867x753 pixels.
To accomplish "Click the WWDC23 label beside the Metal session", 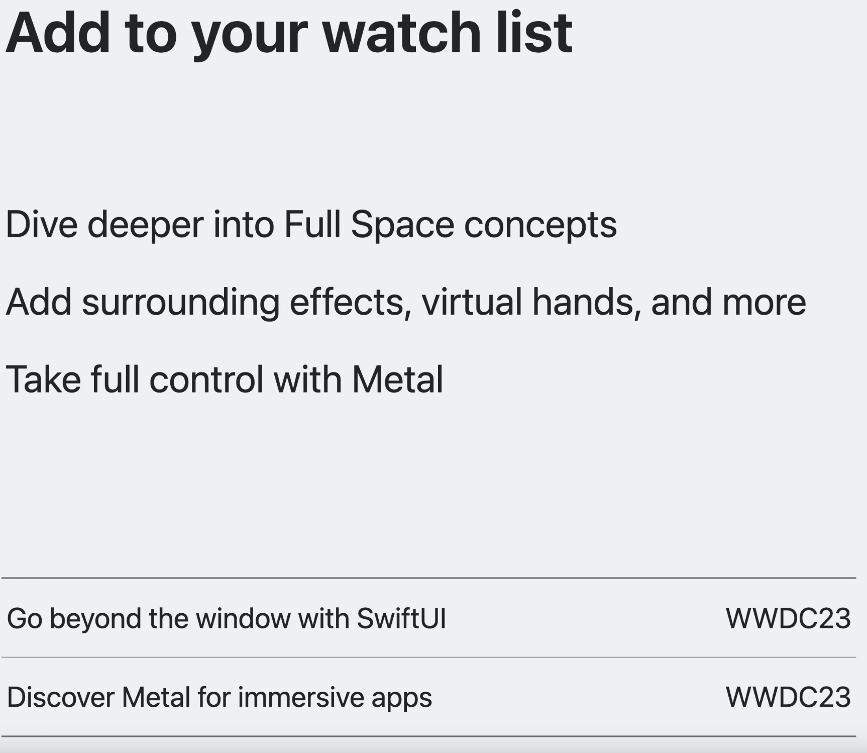I will (788, 697).
